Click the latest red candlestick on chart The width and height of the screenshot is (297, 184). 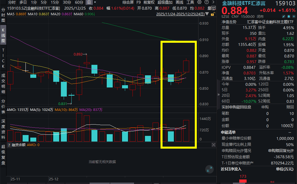click(186, 66)
